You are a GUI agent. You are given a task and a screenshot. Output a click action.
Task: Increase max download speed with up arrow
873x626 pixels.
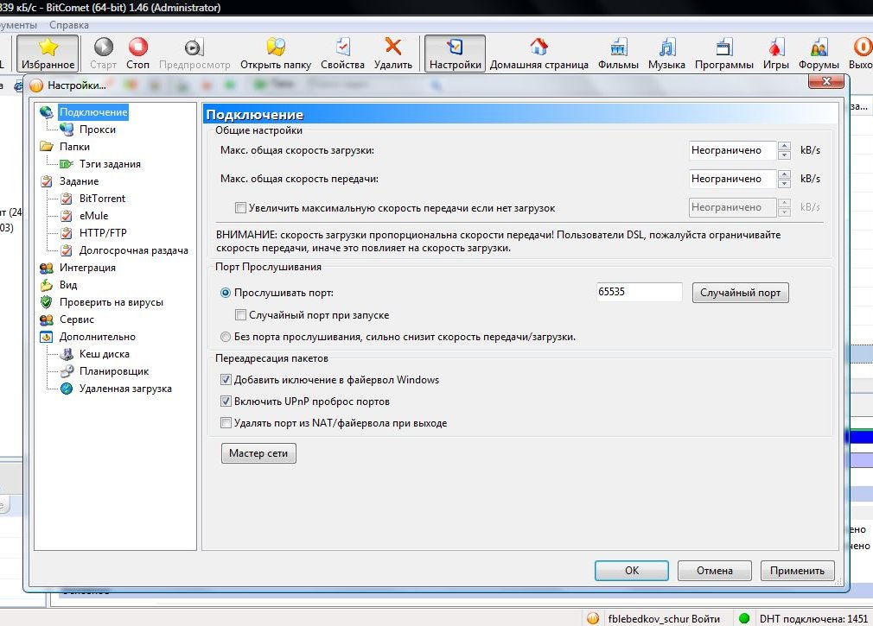click(785, 146)
